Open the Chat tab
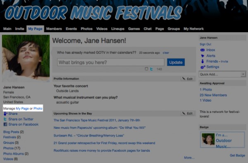Image resolution: width=248 pixels, height=163 pixels. pyautogui.click(x=148, y=29)
